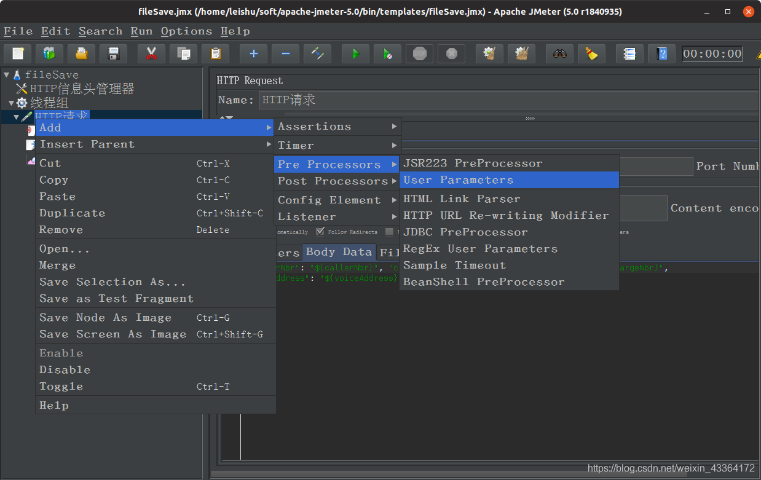This screenshot has height=480, width=761.
Task: Expand the Listener submenu
Action: tap(337, 217)
